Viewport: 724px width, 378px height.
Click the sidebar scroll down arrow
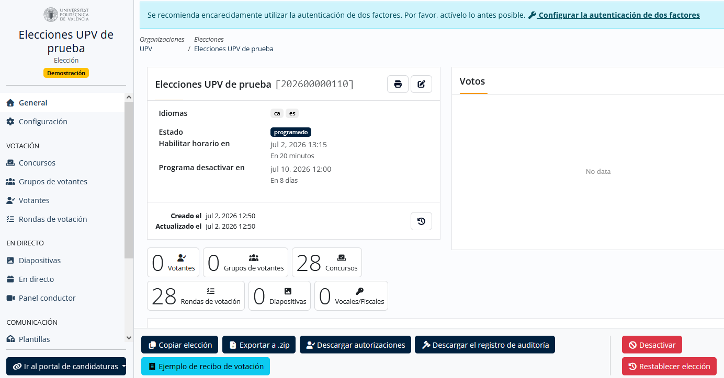click(129, 338)
